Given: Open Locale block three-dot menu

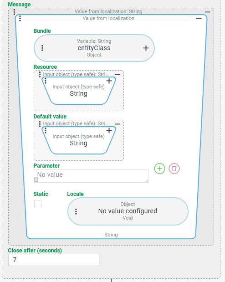Looking at the screenshot, I should (76, 211).
